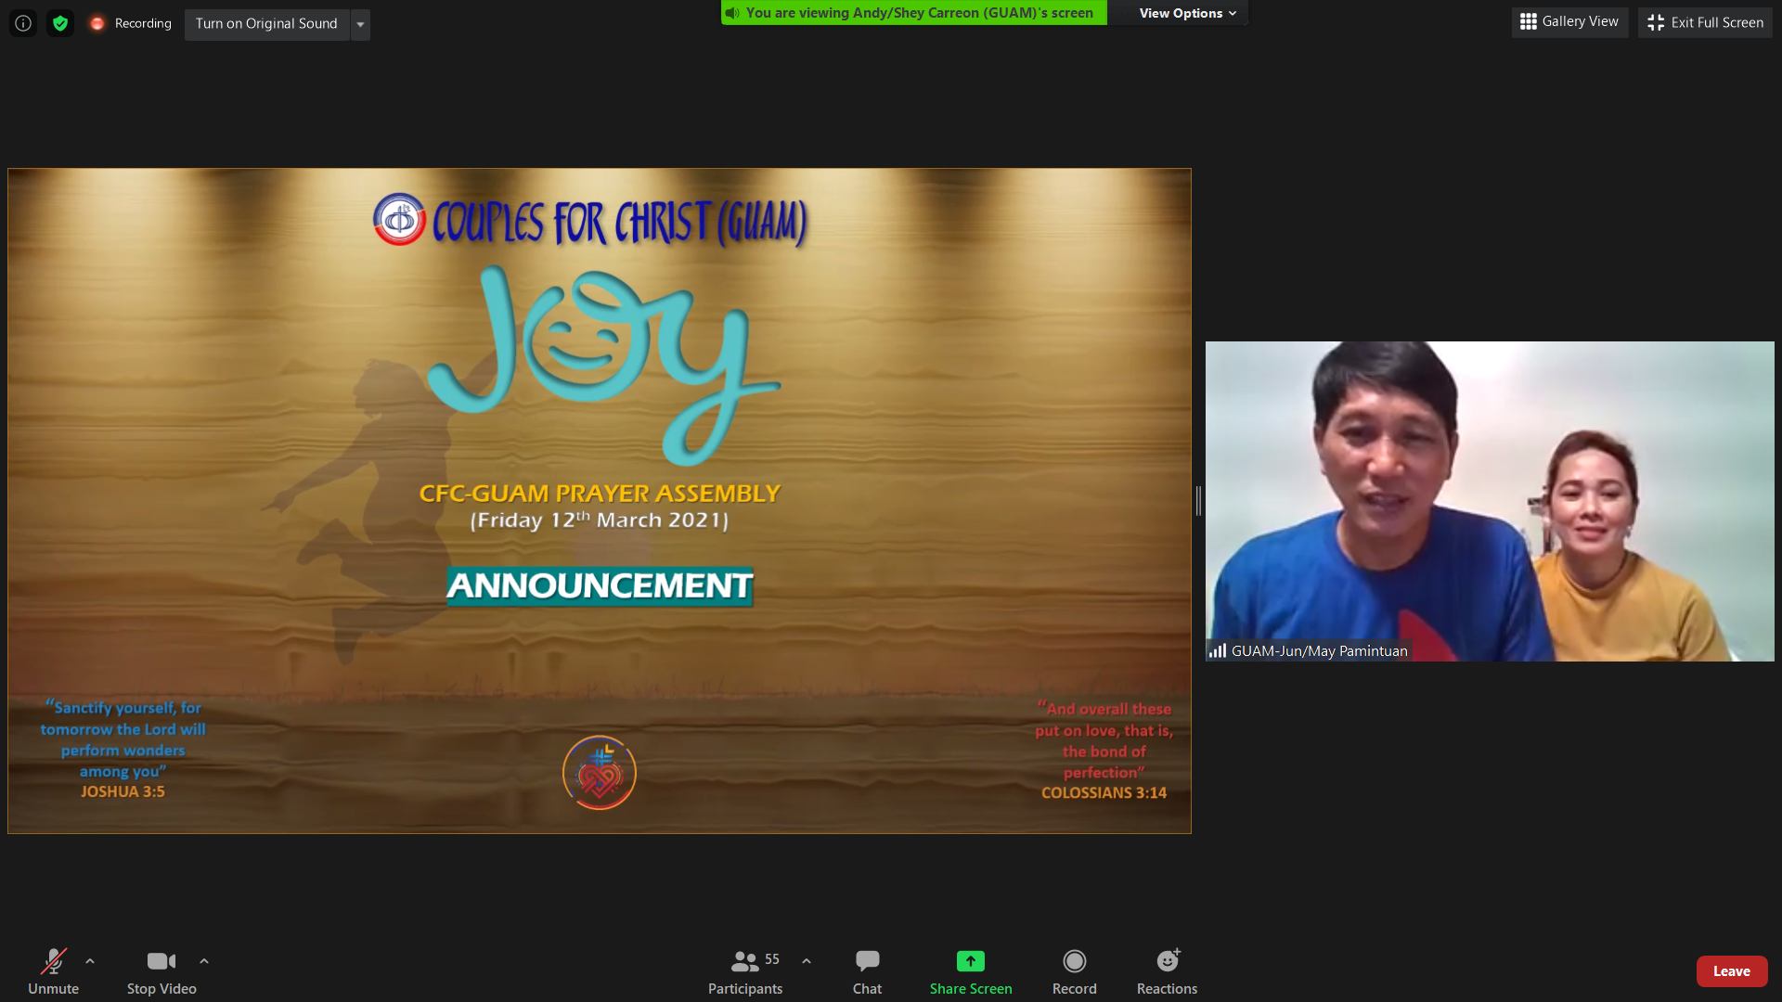
Task: Click the shared screen presentation slide
Action: point(600,501)
